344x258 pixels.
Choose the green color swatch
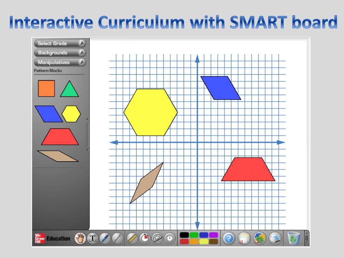194,235
